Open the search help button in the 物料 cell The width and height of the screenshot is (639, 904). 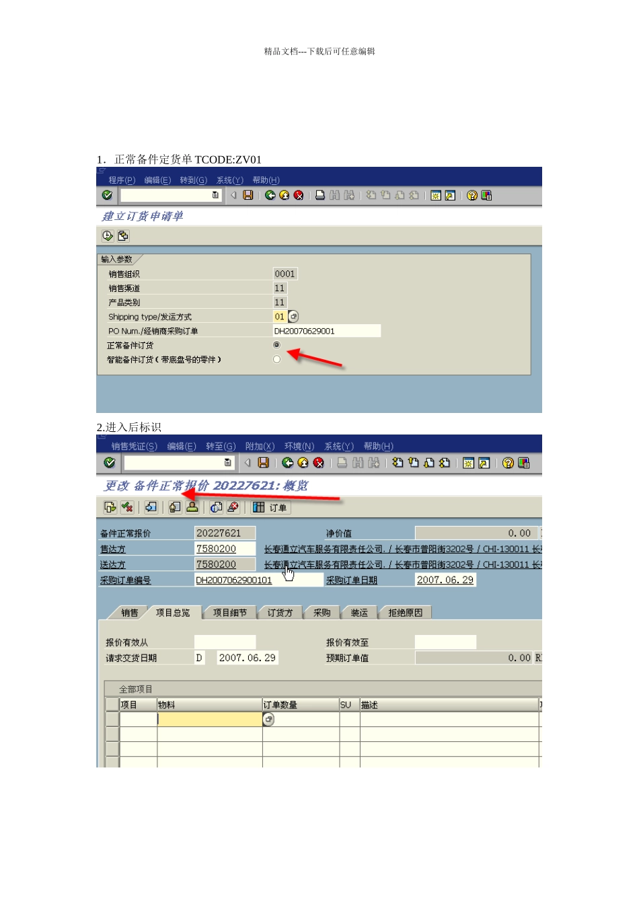[x=268, y=719]
